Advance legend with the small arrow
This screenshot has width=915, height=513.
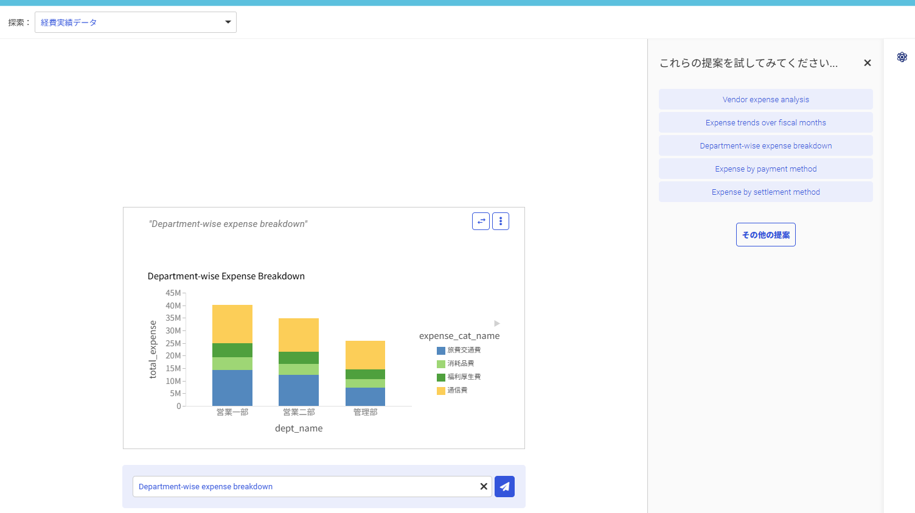pos(497,323)
